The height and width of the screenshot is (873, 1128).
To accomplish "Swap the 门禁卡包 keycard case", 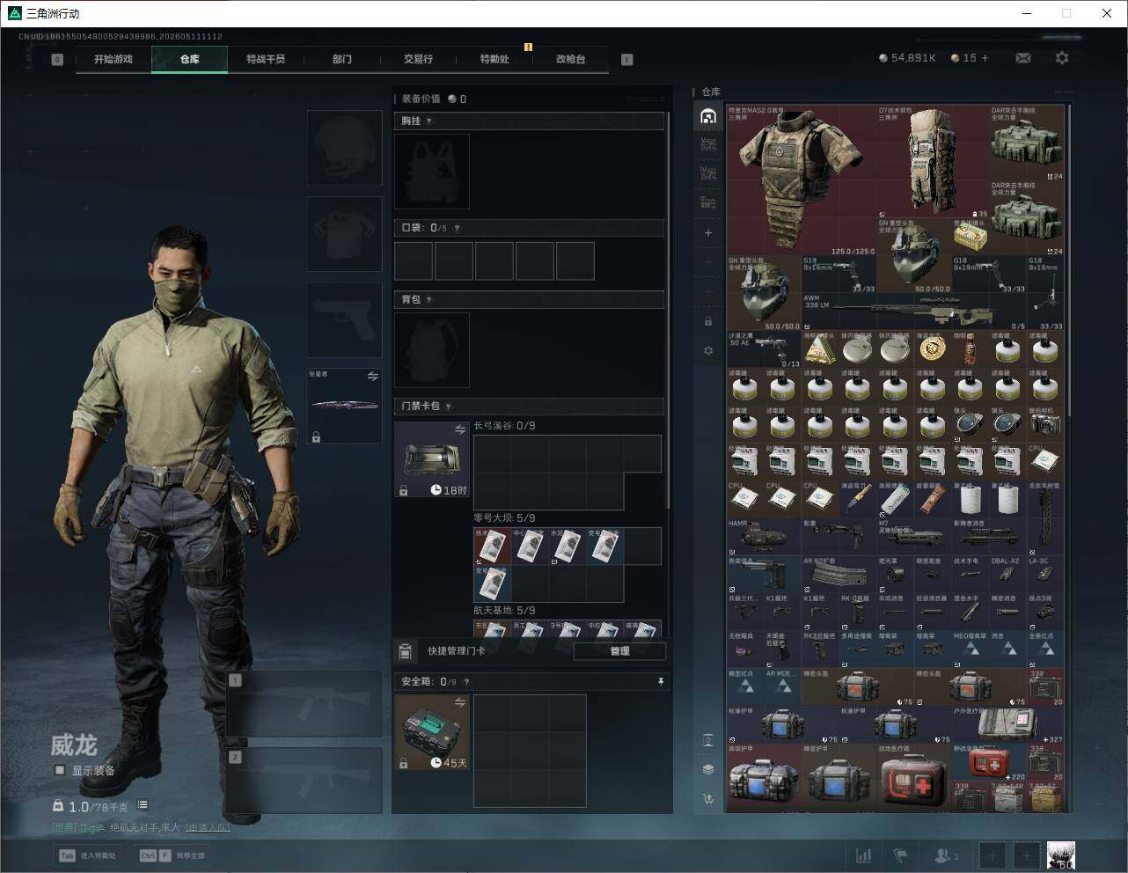I will tap(460, 429).
